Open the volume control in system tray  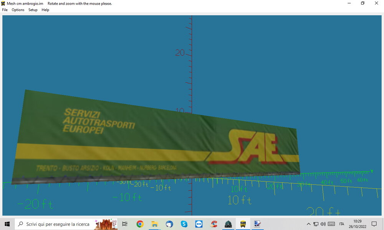pos(323,224)
